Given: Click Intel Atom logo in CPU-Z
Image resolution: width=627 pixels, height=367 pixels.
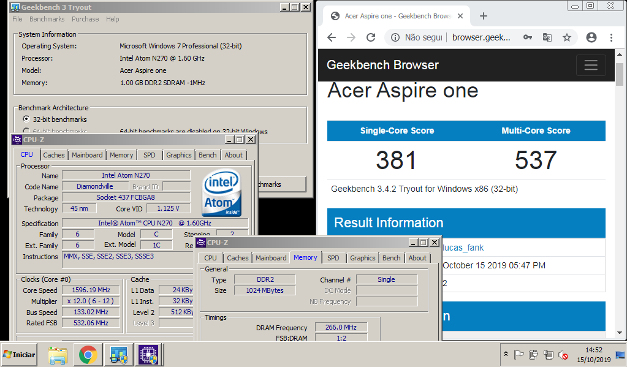Looking at the screenshot, I should pos(222,193).
